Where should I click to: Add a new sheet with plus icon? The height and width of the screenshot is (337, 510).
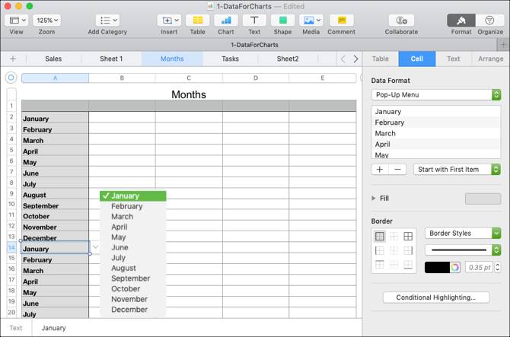coord(13,59)
